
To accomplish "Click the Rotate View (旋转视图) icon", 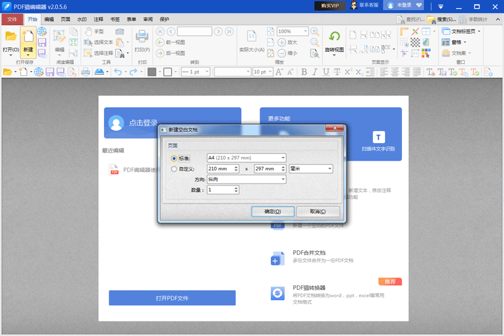I will [x=335, y=37].
